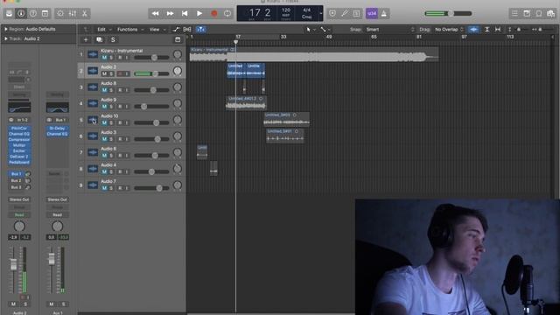560x315 pixels.
Task: Expand the Region Audio Defaults disclosure triangle
Action: click(6, 29)
